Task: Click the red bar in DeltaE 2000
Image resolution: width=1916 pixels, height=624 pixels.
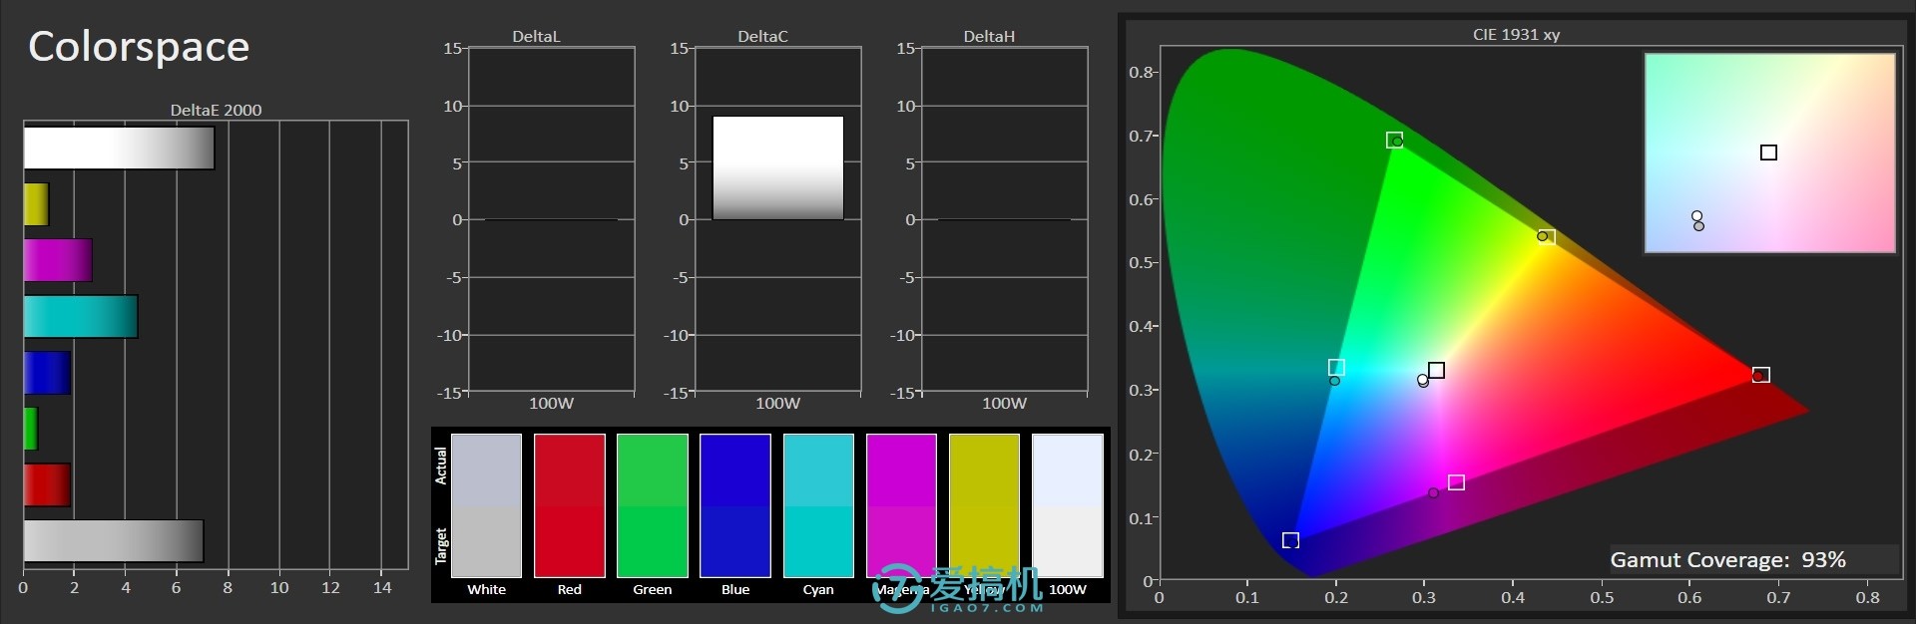Action: tap(47, 484)
